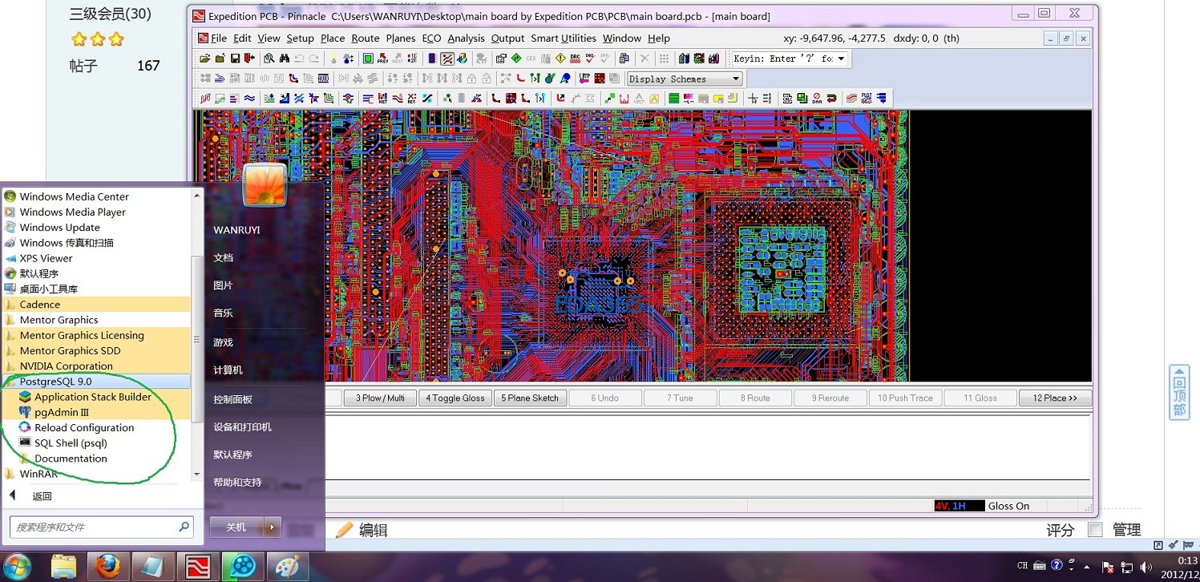Open the ECO menu
The width and height of the screenshot is (1200, 582).
click(x=431, y=38)
